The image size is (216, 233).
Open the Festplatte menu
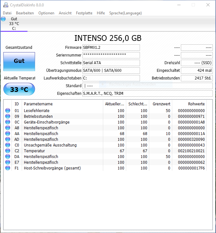coord(84,13)
